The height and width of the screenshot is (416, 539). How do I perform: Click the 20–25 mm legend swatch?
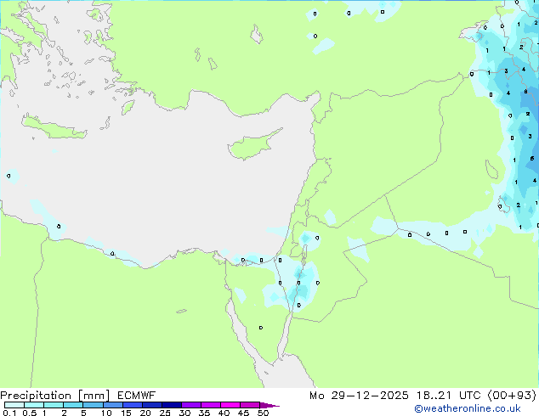pyautogui.click(x=151, y=405)
